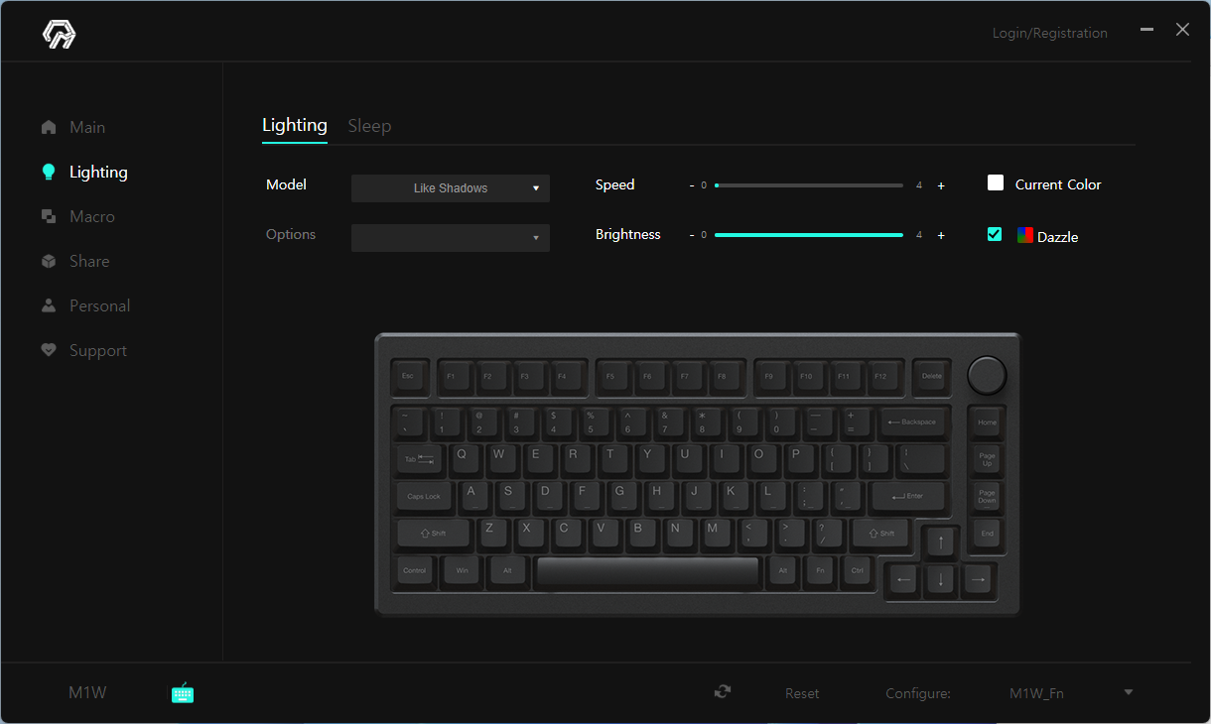
Task: Select the Lighting bulb icon in sidebar
Action: 49,172
